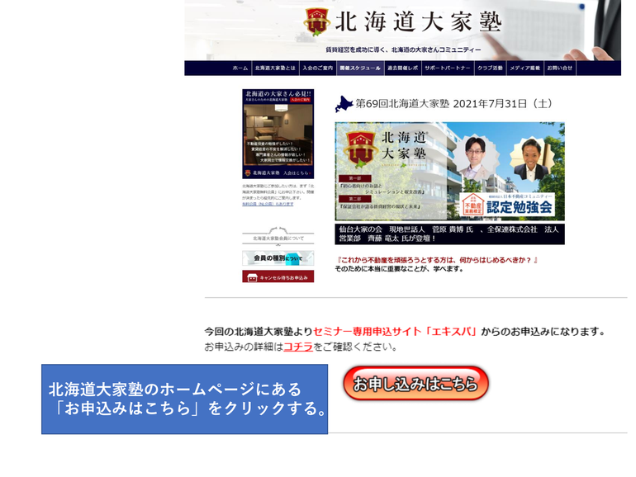Open 過去開催レポ in the navigation bar
This screenshot has height=477, width=636.
click(x=403, y=68)
